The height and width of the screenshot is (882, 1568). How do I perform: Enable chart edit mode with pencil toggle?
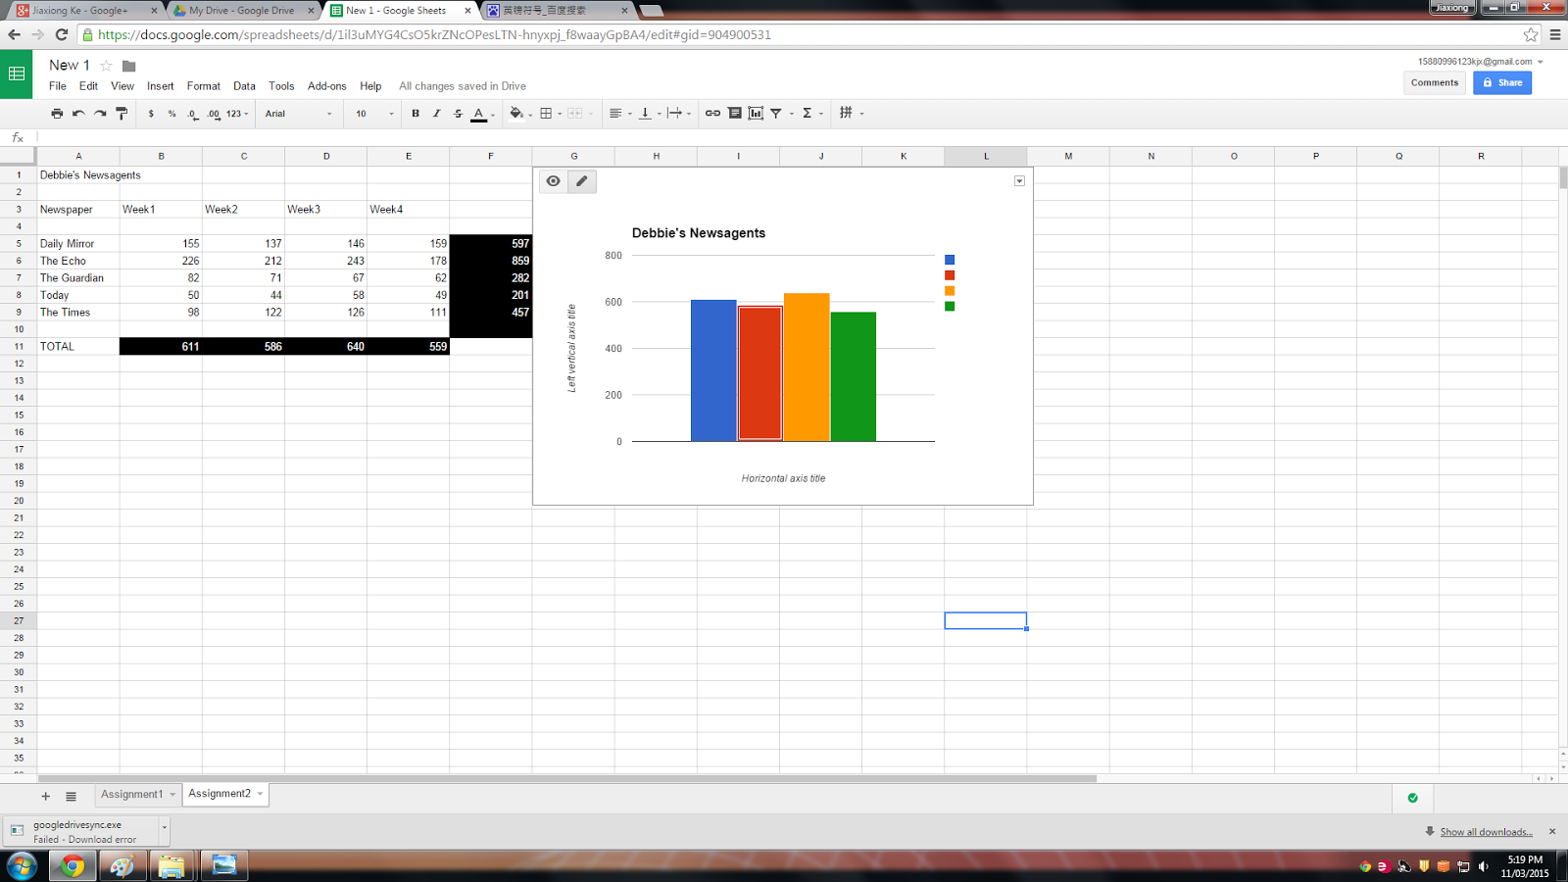(582, 181)
